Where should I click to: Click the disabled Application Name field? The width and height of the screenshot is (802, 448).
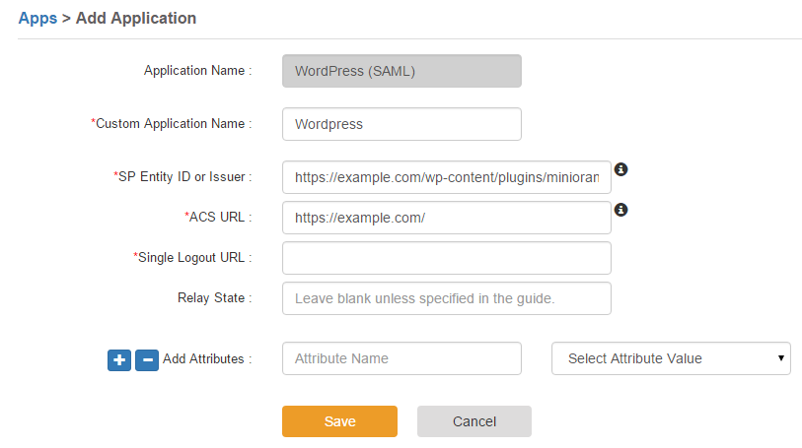(x=402, y=71)
